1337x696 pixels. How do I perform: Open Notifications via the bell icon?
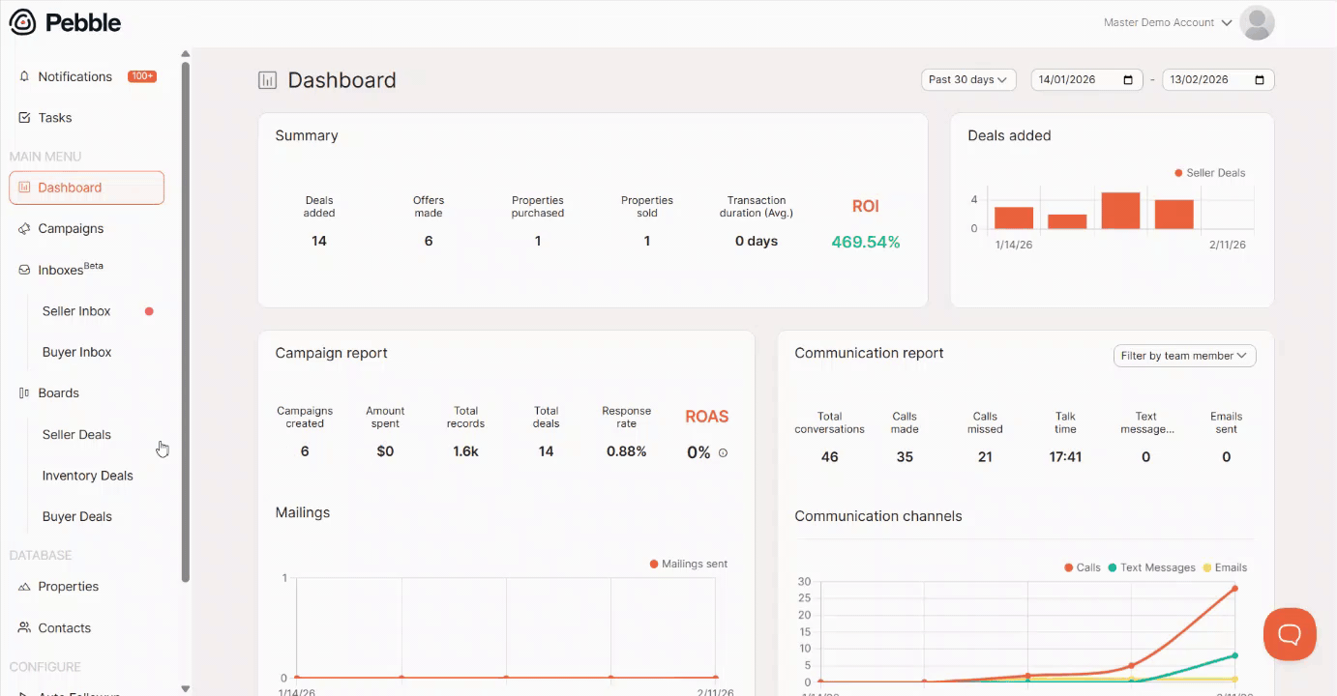tap(24, 76)
